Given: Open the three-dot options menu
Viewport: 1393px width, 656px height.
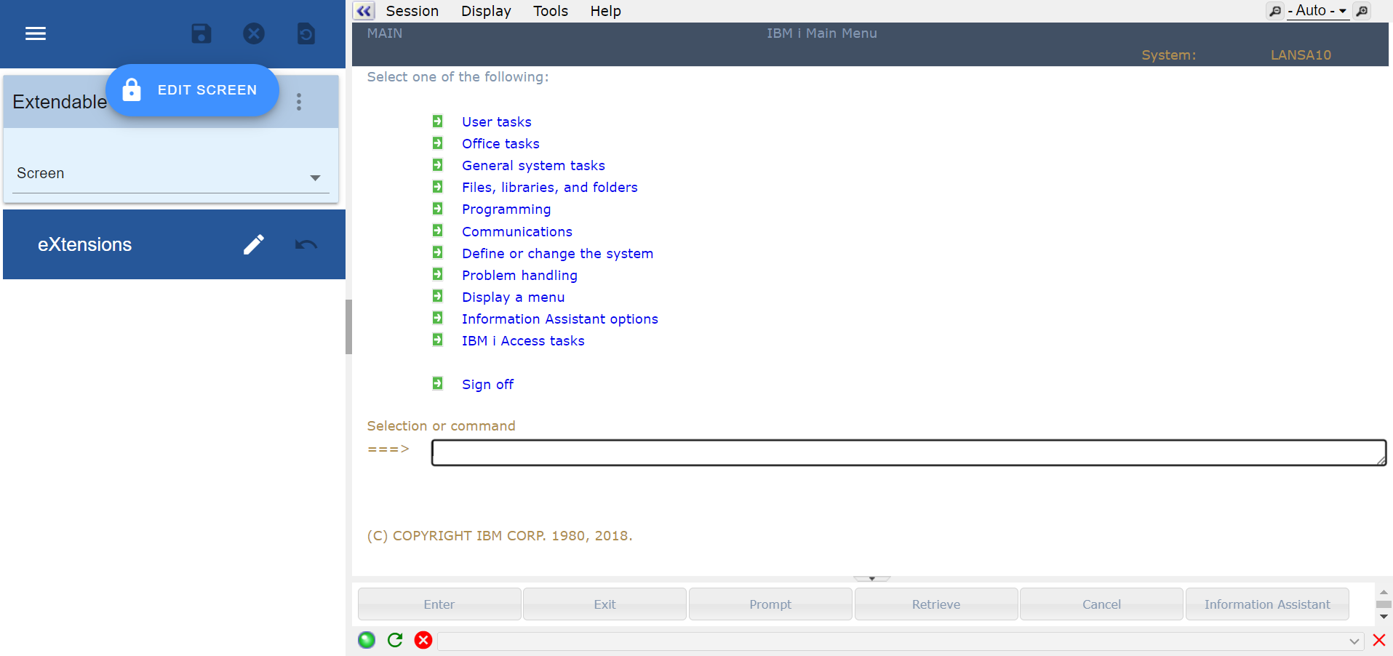Looking at the screenshot, I should 299,102.
